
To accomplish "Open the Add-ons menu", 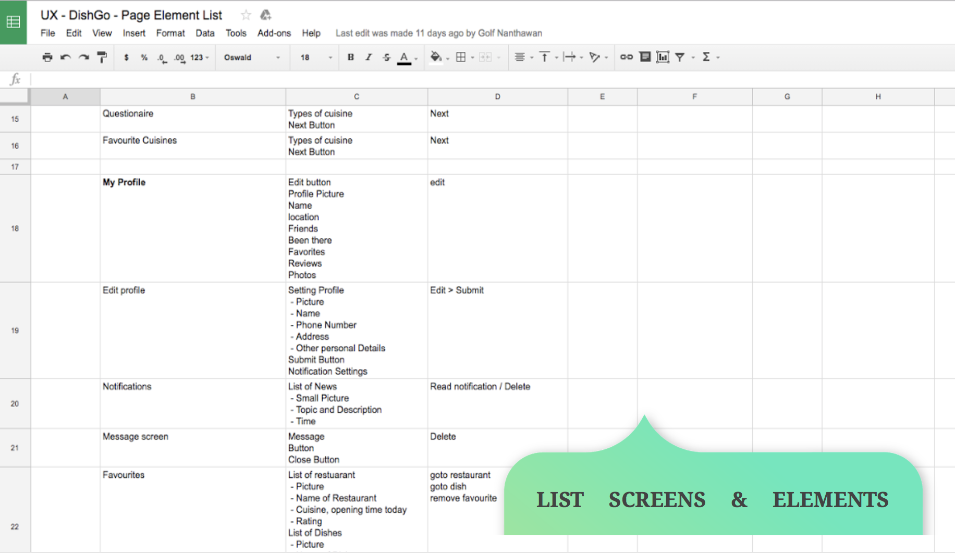I will (274, 33).
